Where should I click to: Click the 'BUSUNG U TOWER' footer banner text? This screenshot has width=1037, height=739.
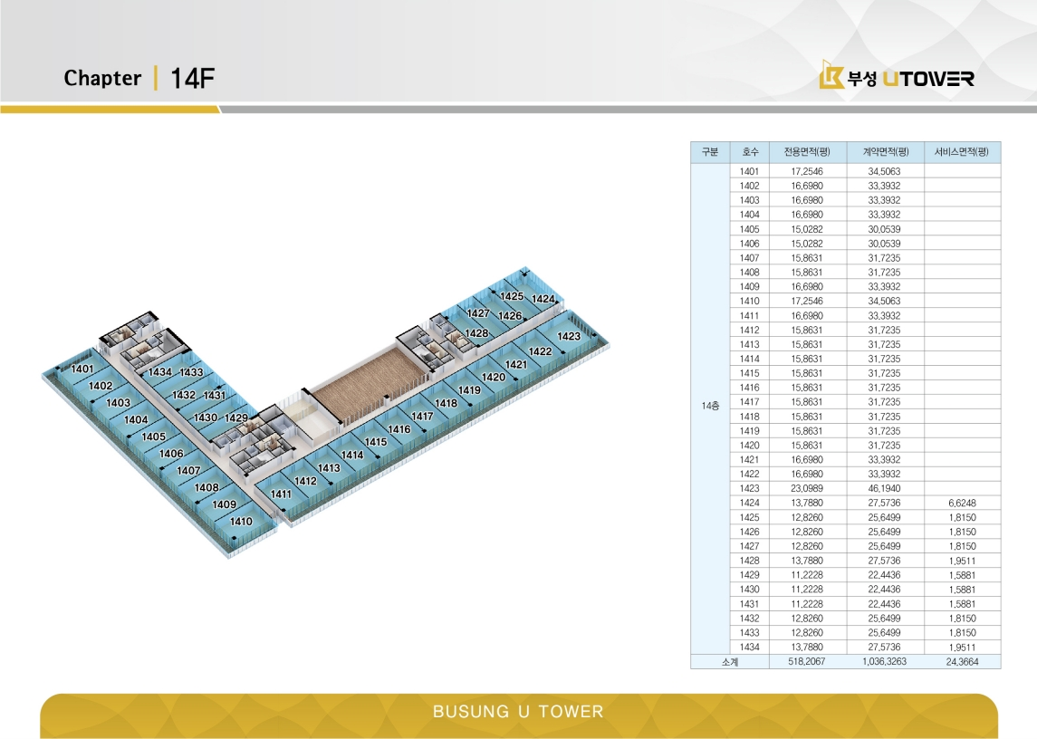click(x=518, y=712)
